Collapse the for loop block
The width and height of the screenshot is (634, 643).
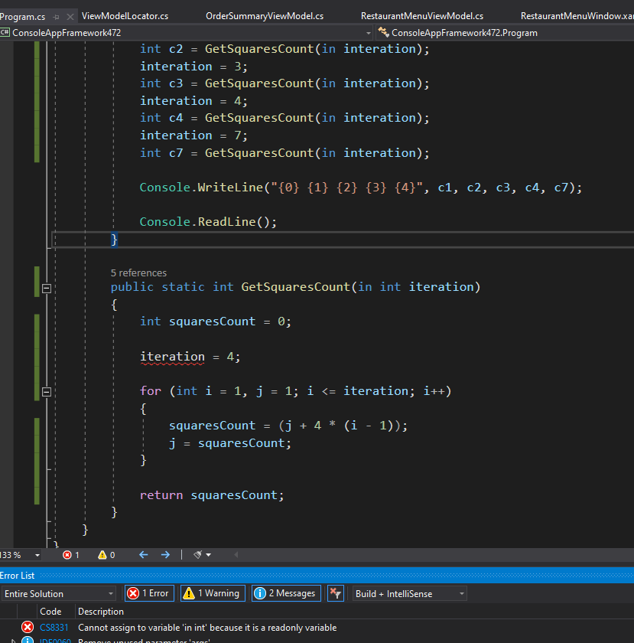tap(47, 392)
